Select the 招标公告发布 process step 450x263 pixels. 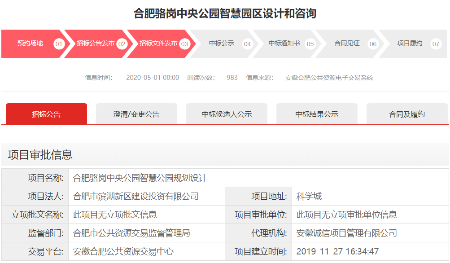click(x=95, y=44)
